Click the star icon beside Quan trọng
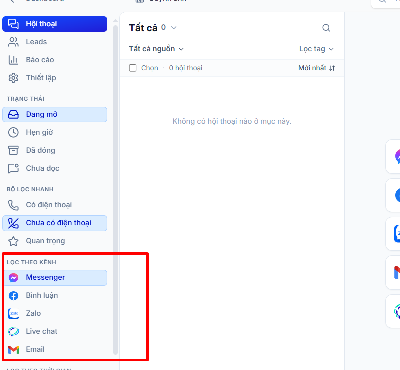 click(13, 241)
